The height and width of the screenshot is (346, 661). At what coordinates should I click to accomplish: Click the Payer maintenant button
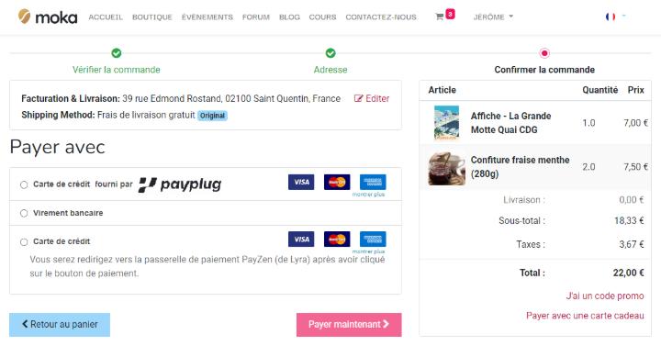pos(349,325)
